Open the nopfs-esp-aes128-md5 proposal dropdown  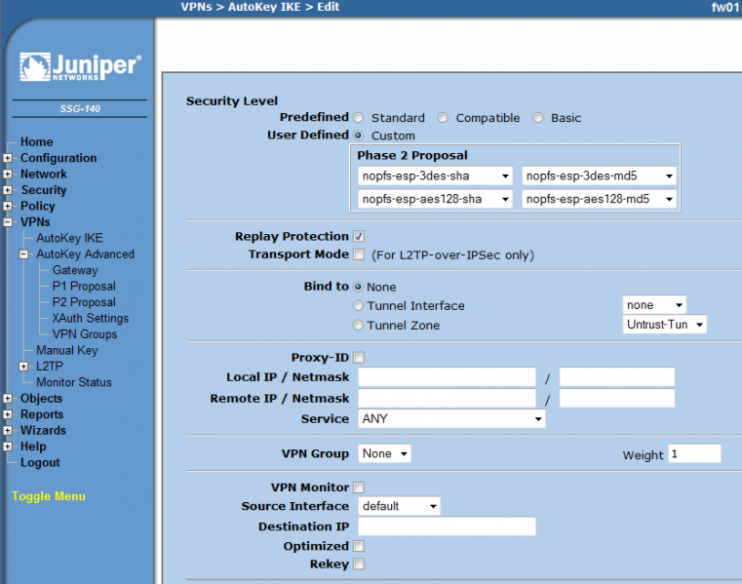point(599,199)
